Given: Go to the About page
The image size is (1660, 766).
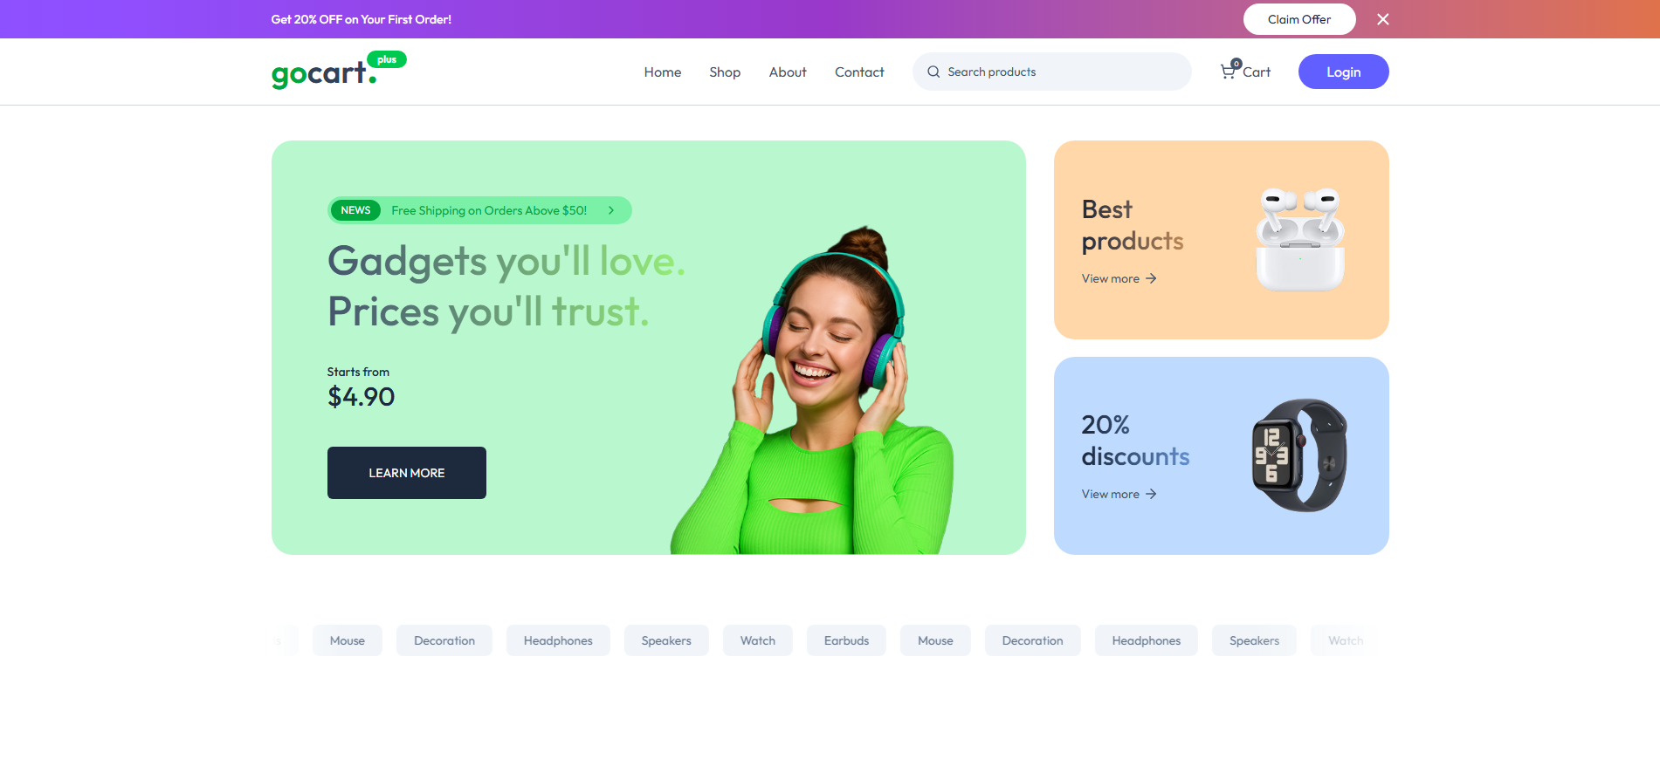Looking at the screenshot, I should [788, 72].
